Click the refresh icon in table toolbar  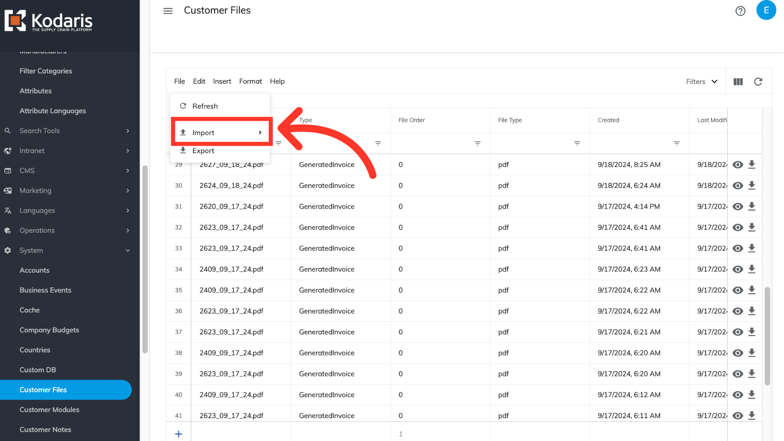pyautogui.click(x=758, y=82)
